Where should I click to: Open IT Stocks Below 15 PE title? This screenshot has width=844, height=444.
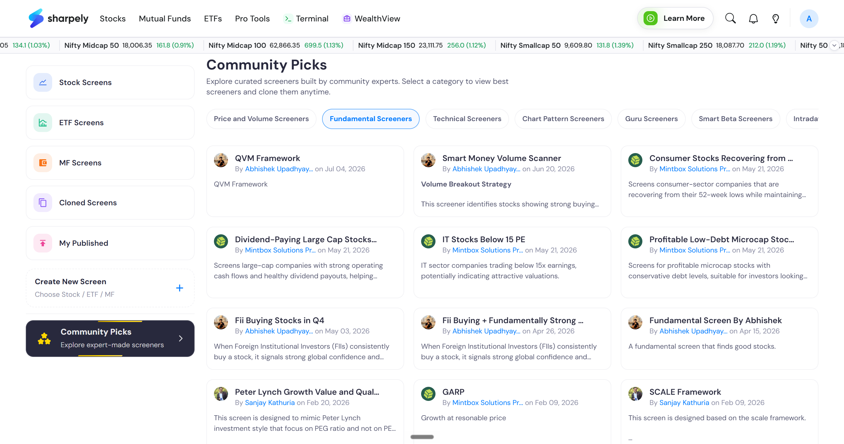[484, 239]
